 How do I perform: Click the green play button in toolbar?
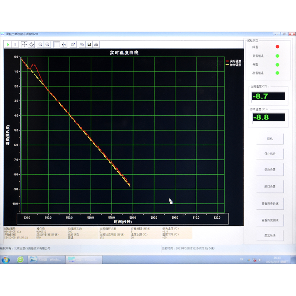[x=8, y=44]
